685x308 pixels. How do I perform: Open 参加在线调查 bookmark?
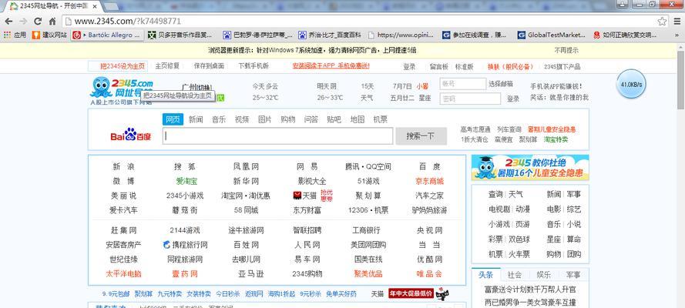point(475,35)
